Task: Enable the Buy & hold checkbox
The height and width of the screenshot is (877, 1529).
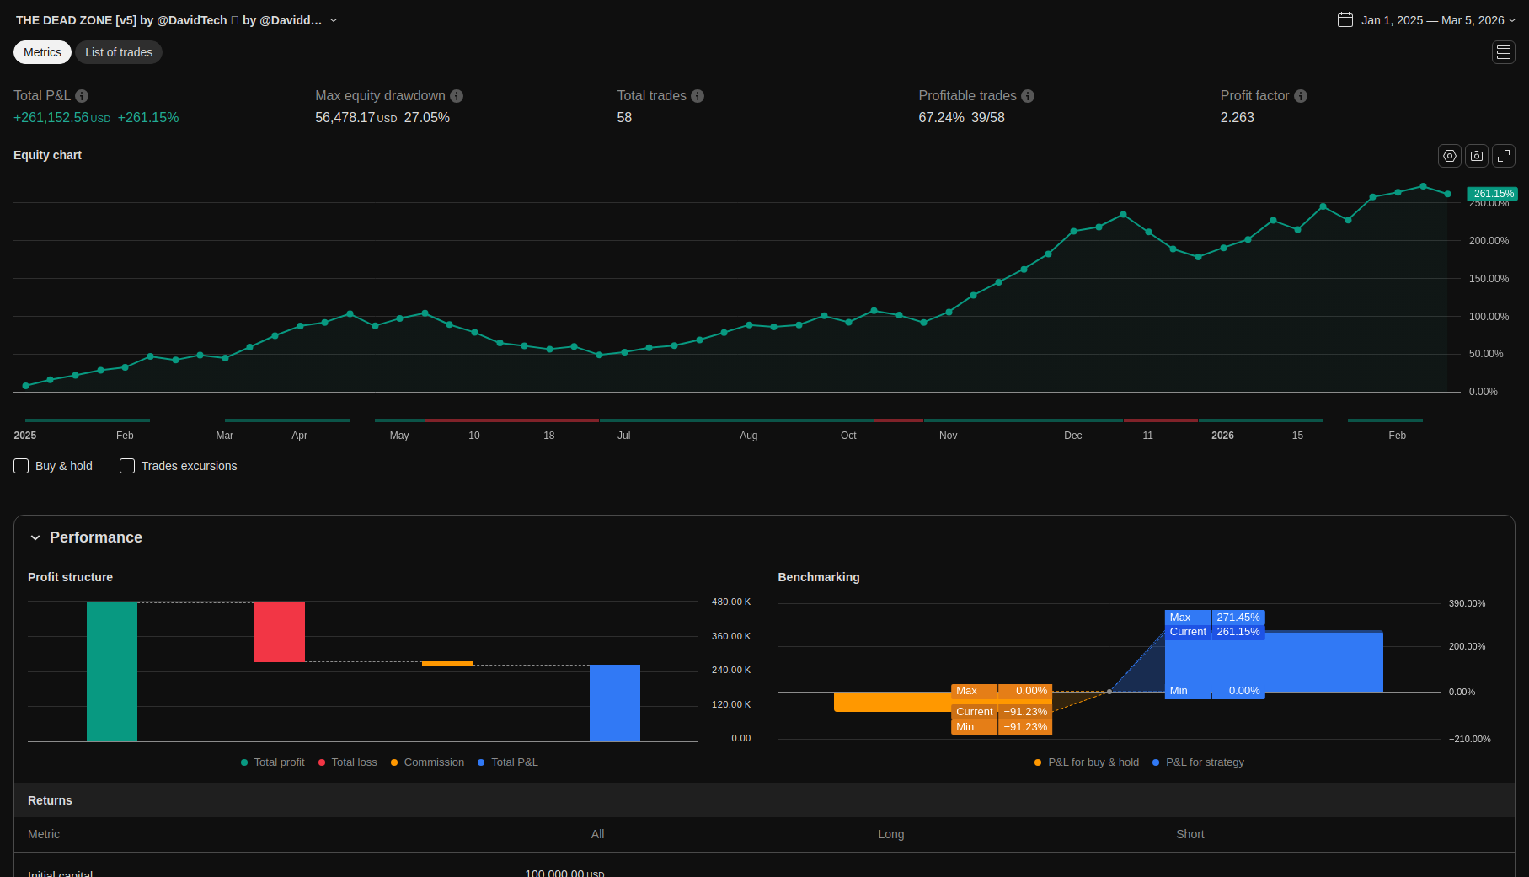Action: pyautogui.click(x=22, y=466)
